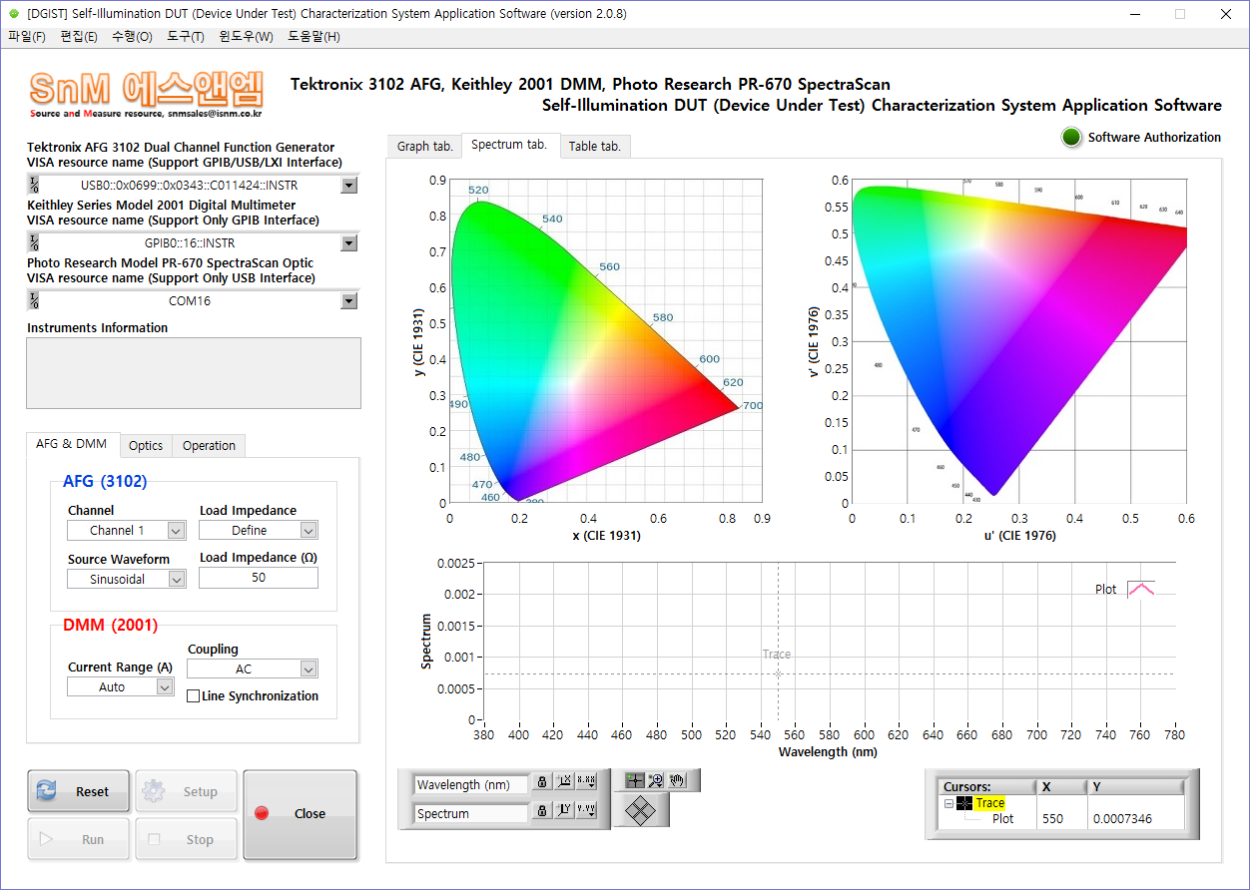This screenshot has width=1250, height=890.
Task: Click the diamond cursor mover pad
Action: click(x=639, y=811)
